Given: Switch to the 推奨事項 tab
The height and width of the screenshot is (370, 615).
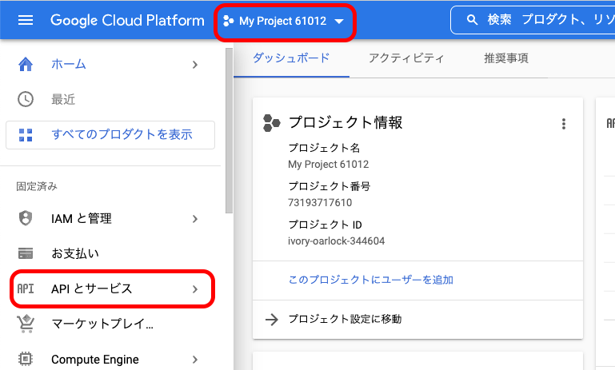Looking at the screenshot, I should tap(505, 58).
